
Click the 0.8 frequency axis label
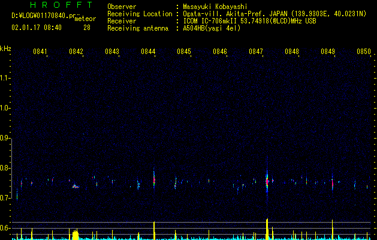(x=5, y=168)
